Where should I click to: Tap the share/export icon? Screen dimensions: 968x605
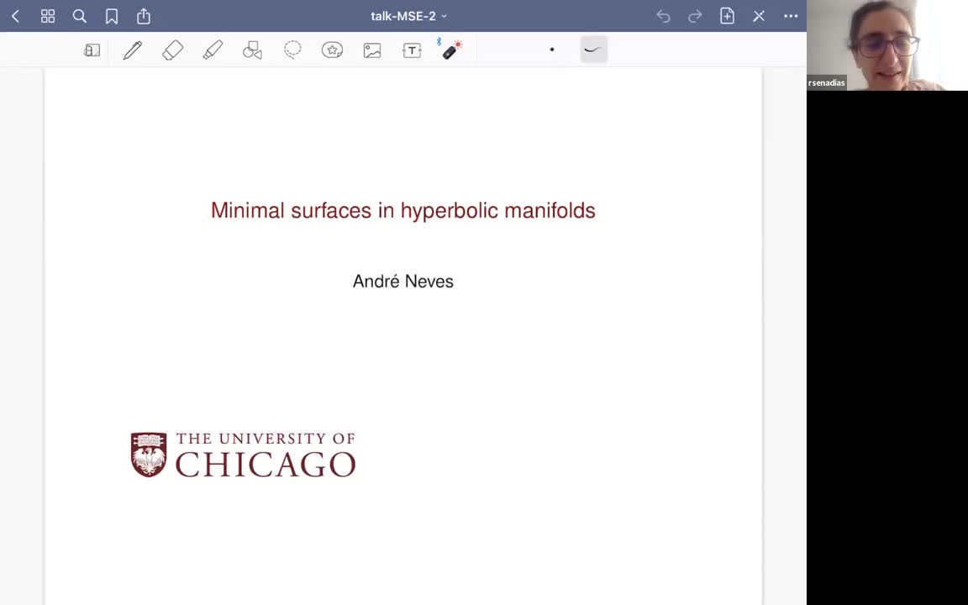tap(144, 16)
